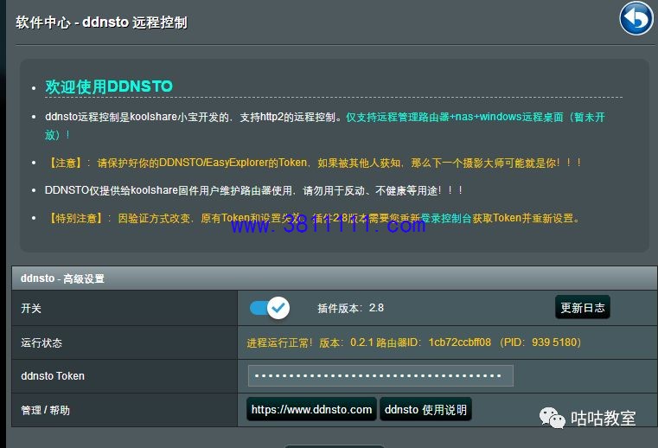Click the blue back arrow icon
Image resolution: width=658 pixels, height=448 pixels.
coord(636,18)
